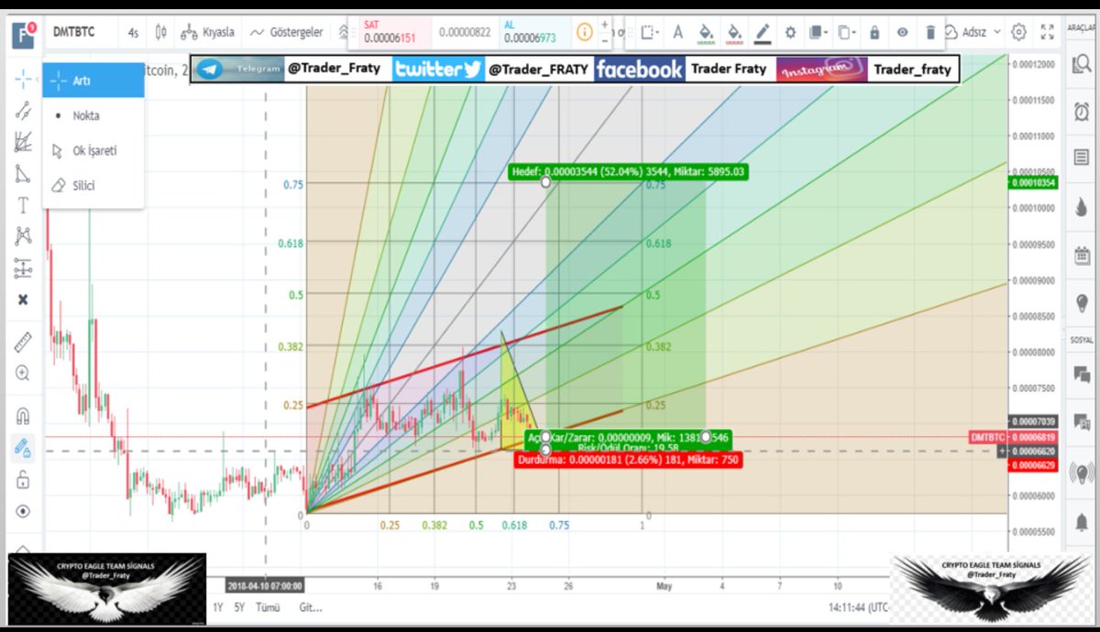Viewport: 1100px width, 632px height.
Task: Increase order quantity with plus stepper
Action: [x=605, y=25]
